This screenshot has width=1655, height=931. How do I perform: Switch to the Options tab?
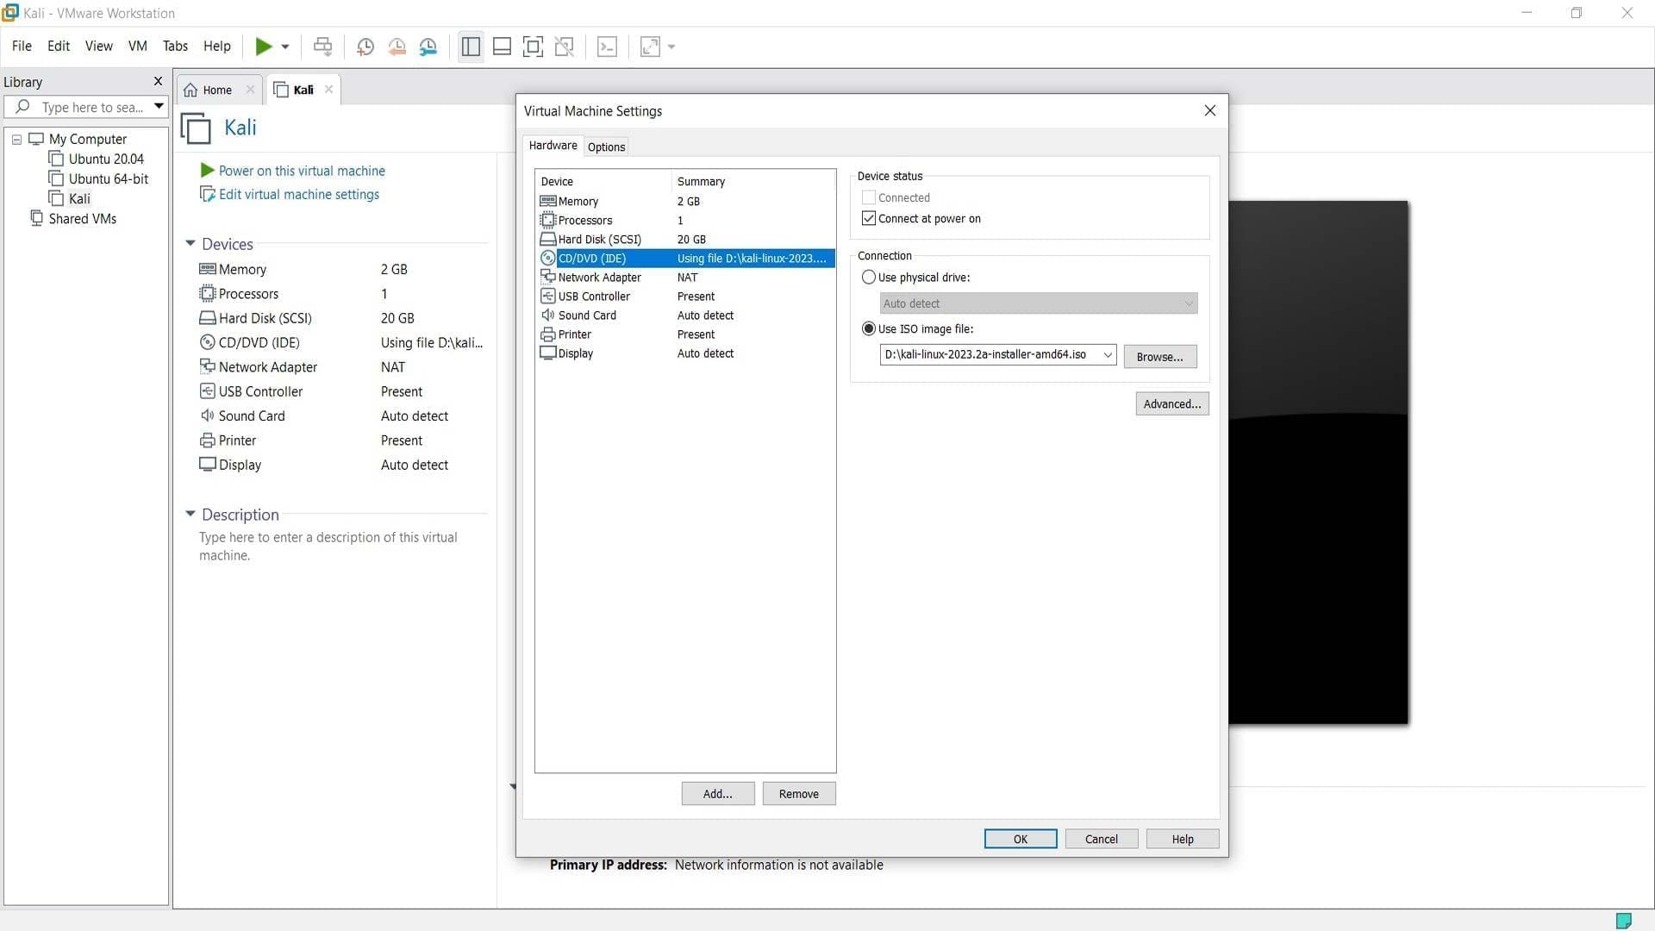tap(606, 147)
